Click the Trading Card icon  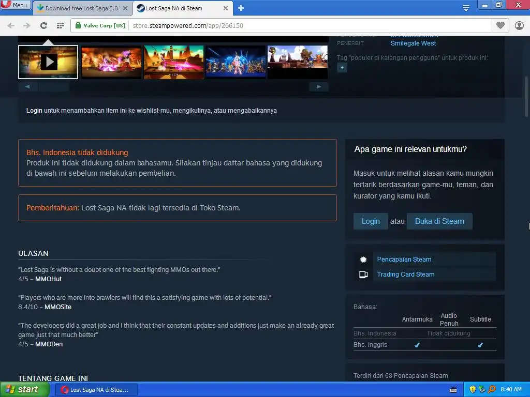pos(363,274)
